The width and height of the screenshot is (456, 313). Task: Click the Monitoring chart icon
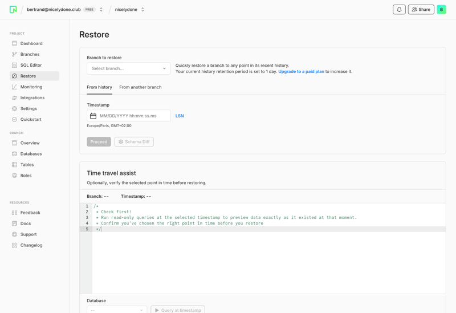point(14,87)
